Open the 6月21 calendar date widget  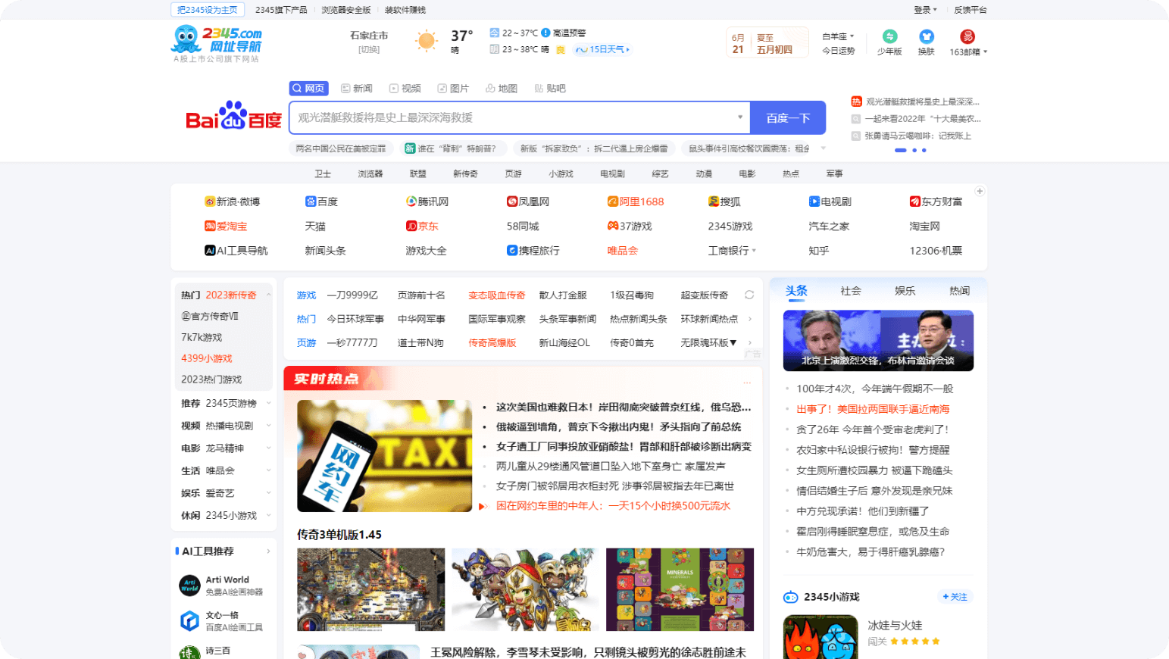click(x=767, y=42)
